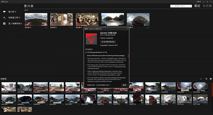Viewport: 213px width, 115px height.
Task: Select media clip V0701215
Action: 184,99
